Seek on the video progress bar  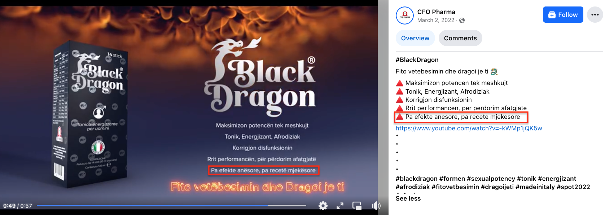(171, 206)
